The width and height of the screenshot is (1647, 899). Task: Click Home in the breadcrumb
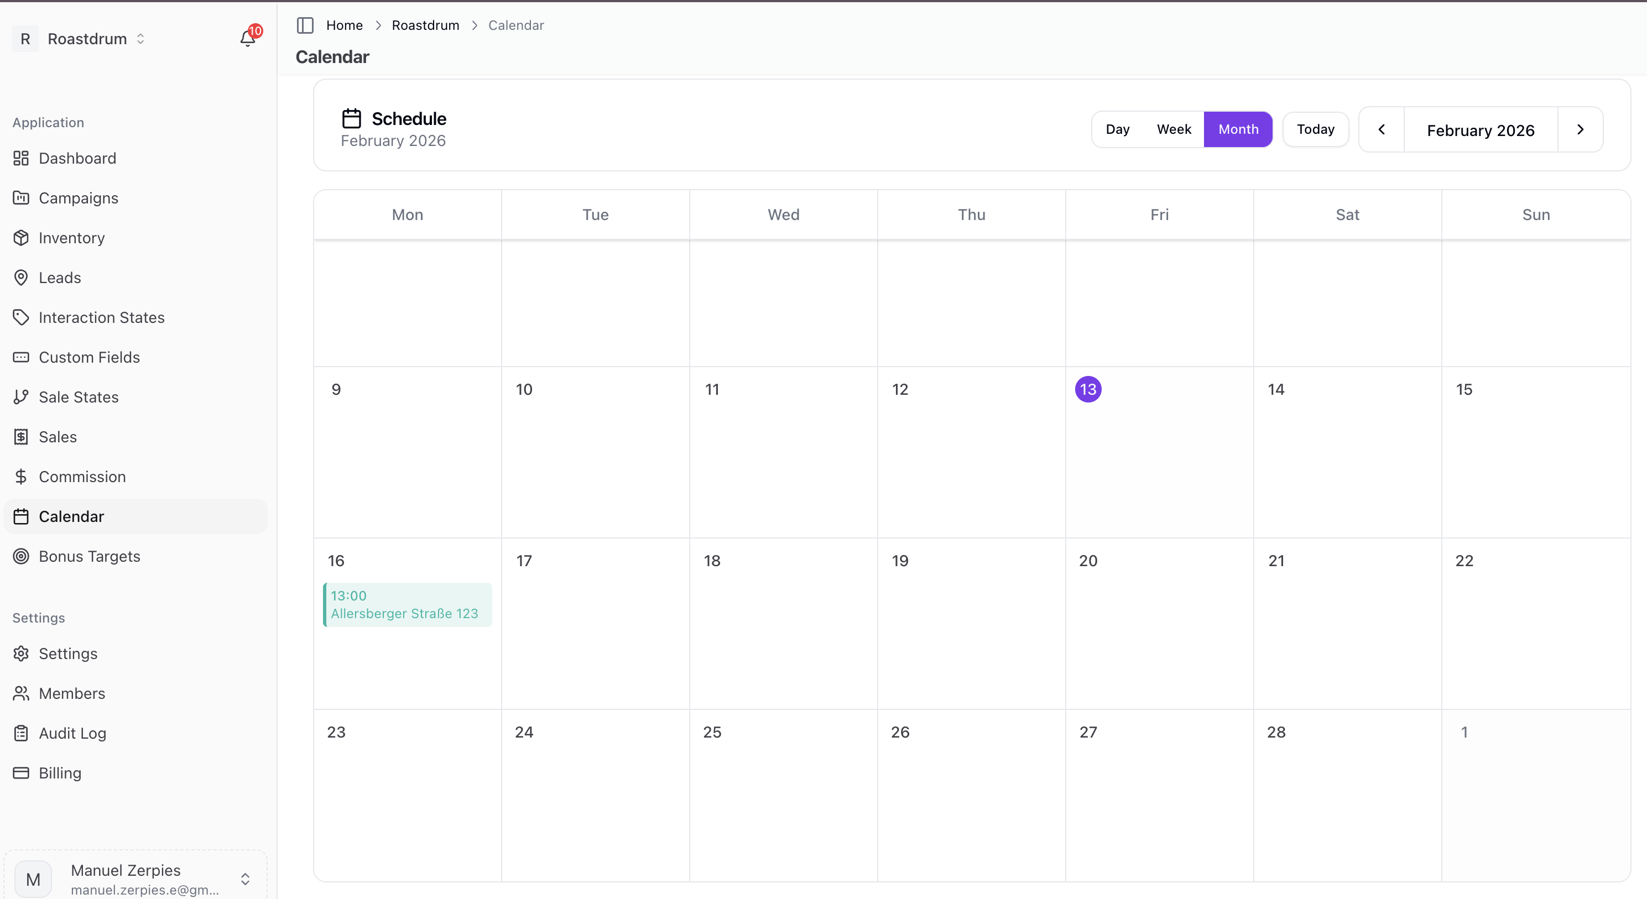344,25
